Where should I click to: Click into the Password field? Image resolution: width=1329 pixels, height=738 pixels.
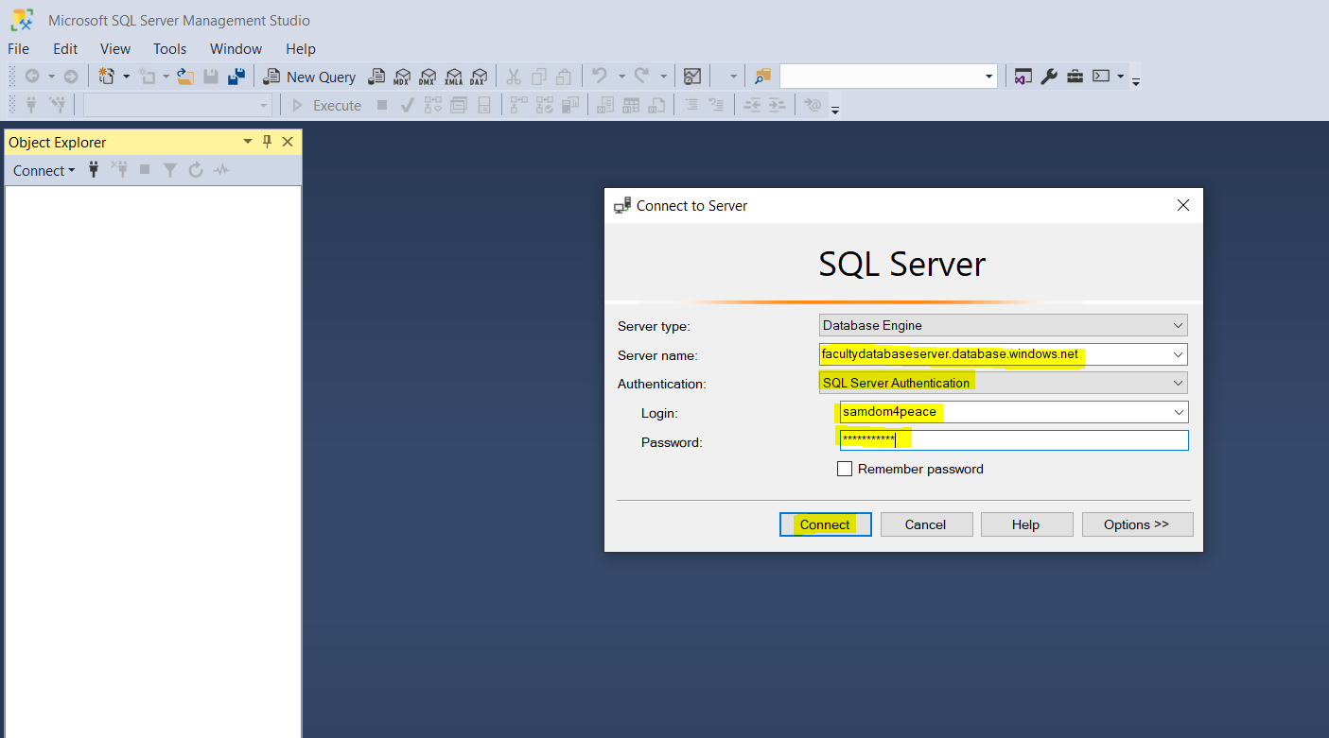point(1013,440)
